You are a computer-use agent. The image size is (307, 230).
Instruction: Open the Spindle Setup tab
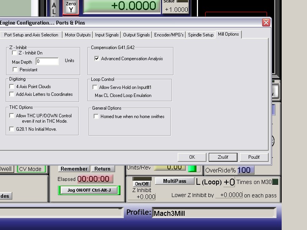point(200,35)
